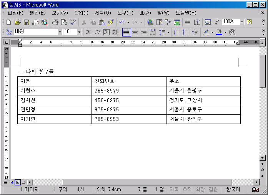This screenshot has height=195, width=268.
Task: Switch to Normal view
Action: [x=5, y=182]
